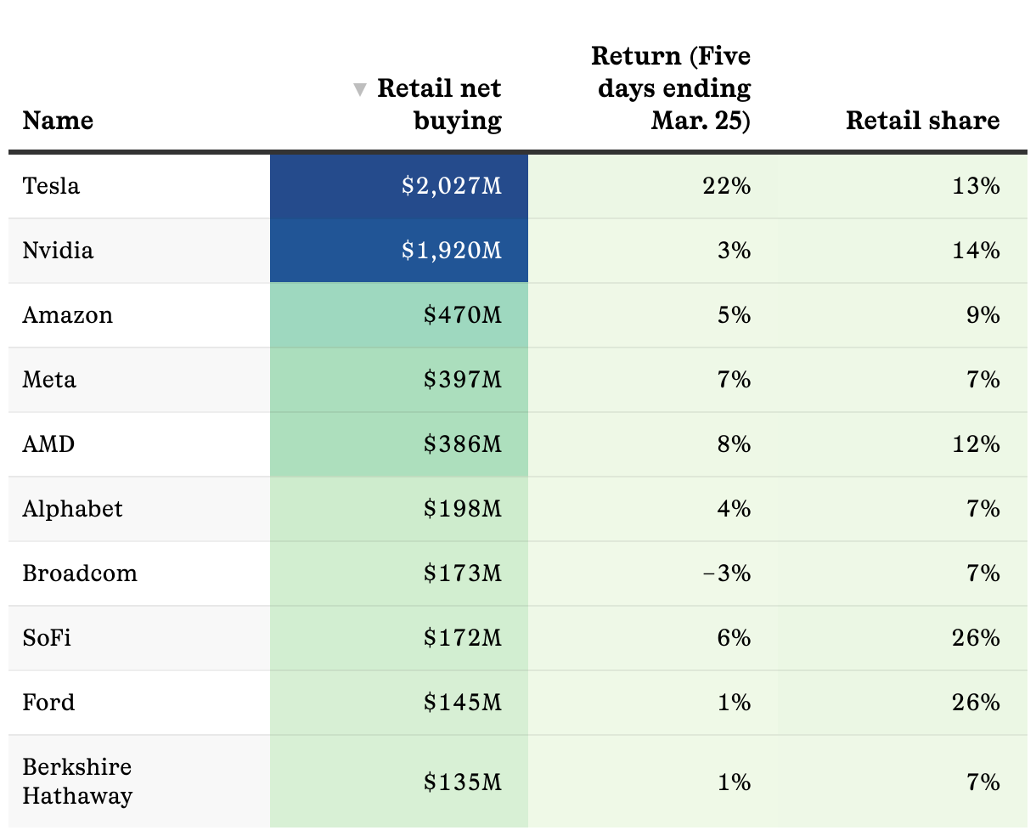Click the $145M net buying value
Screen dimensions: 1036x836
[463, 703]
